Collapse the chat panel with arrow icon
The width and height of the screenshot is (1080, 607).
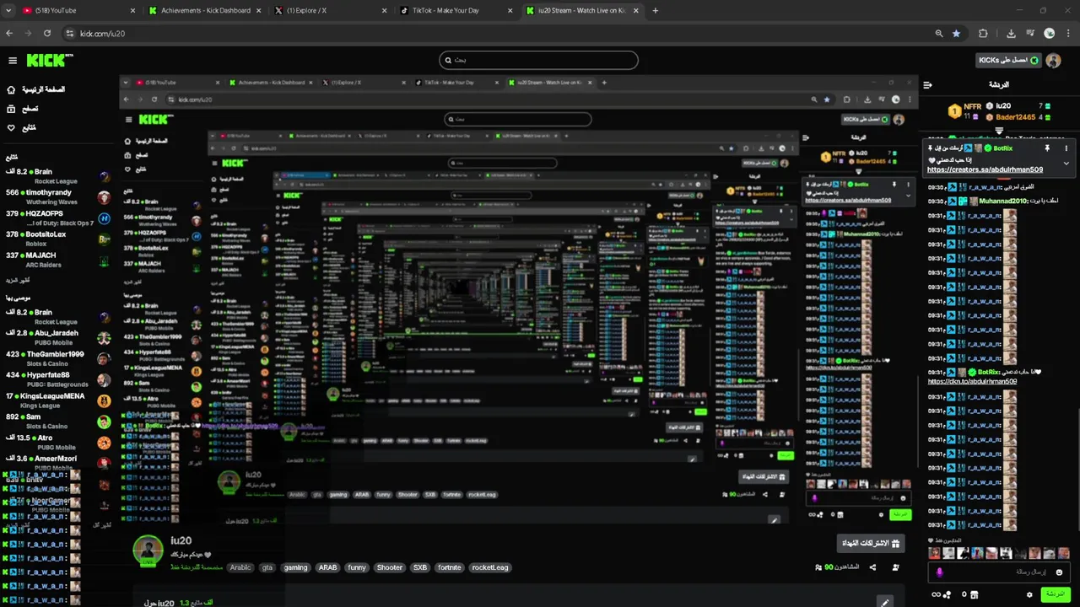927,84
